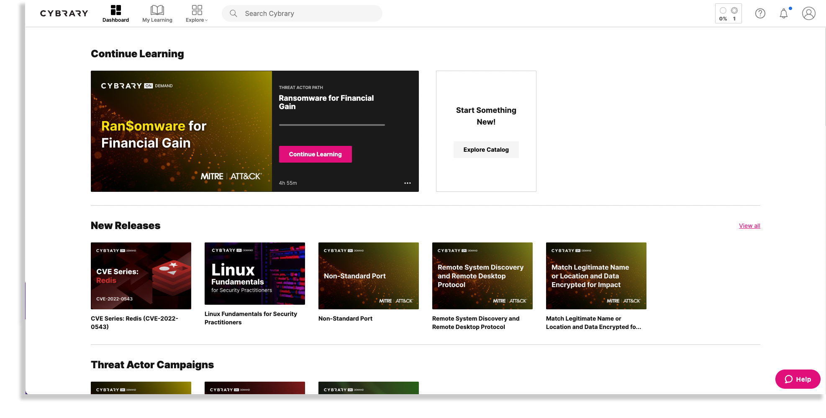Click Linux Fundamentals for Security Practitioners title
The image size is (826, 418).
click(251, 318)
